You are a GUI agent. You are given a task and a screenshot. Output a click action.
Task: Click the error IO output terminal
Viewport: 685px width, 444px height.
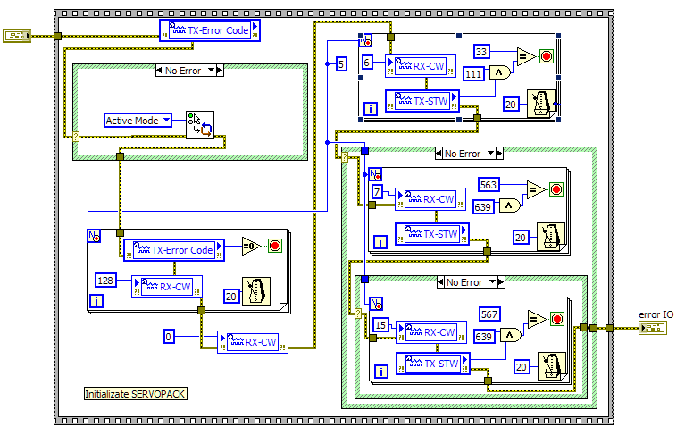[x=653, y=328]
